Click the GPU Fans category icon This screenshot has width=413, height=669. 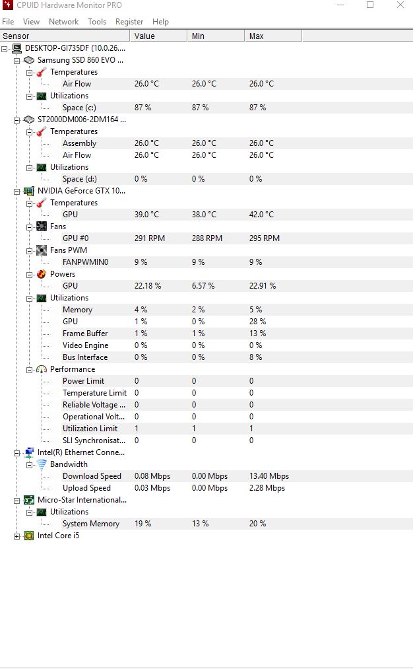click(x=42, y=227)
